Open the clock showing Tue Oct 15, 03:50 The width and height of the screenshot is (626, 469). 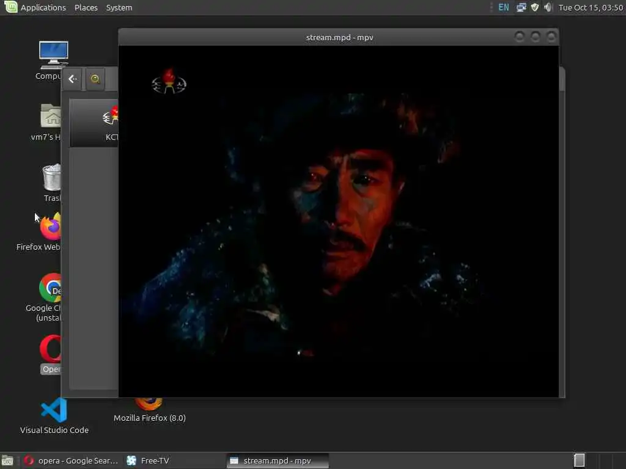point(591,7)
